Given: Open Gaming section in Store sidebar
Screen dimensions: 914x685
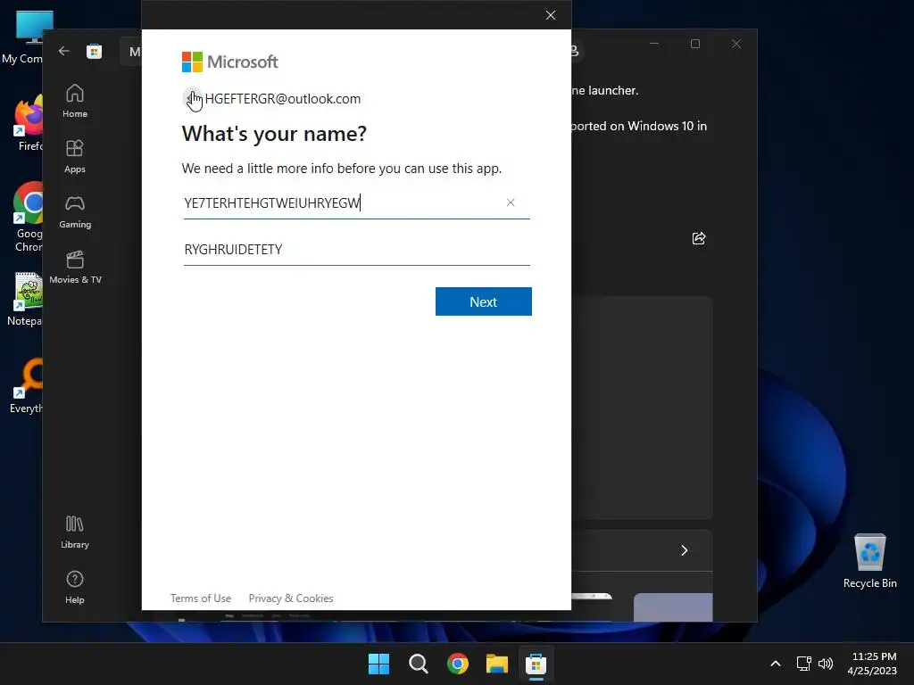Looking at the screenshot, I should pos(75,211).
